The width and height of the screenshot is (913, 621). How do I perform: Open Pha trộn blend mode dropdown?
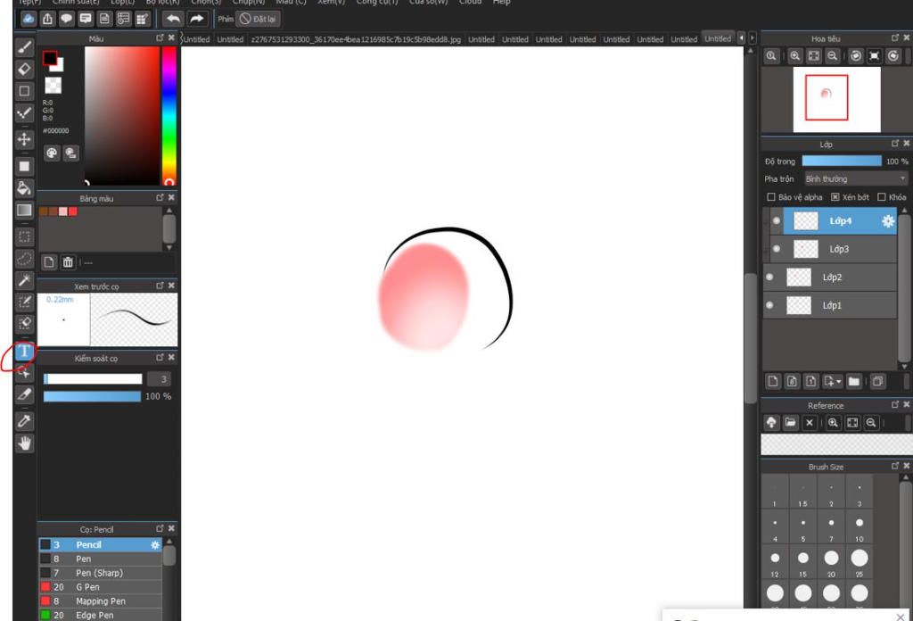(856, 178)
